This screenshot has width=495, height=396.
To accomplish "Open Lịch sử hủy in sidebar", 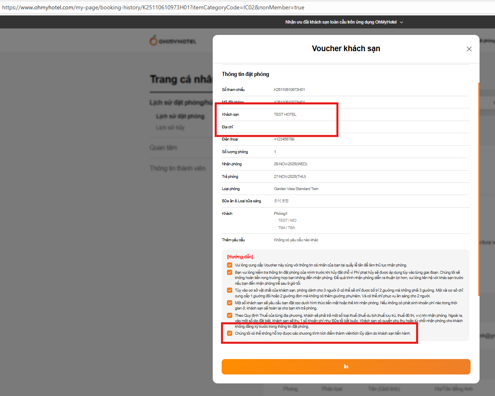I will pyautogui.click(x=170, y=128).
